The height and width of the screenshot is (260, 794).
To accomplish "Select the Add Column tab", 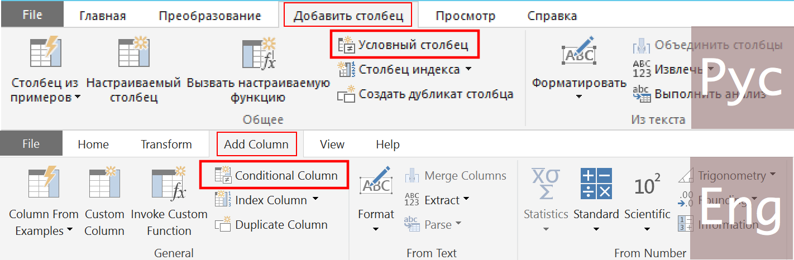I will click(x=256, y=145).
